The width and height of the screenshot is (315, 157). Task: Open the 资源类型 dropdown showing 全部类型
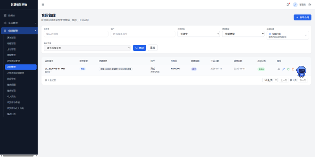(x=243, y=34)
